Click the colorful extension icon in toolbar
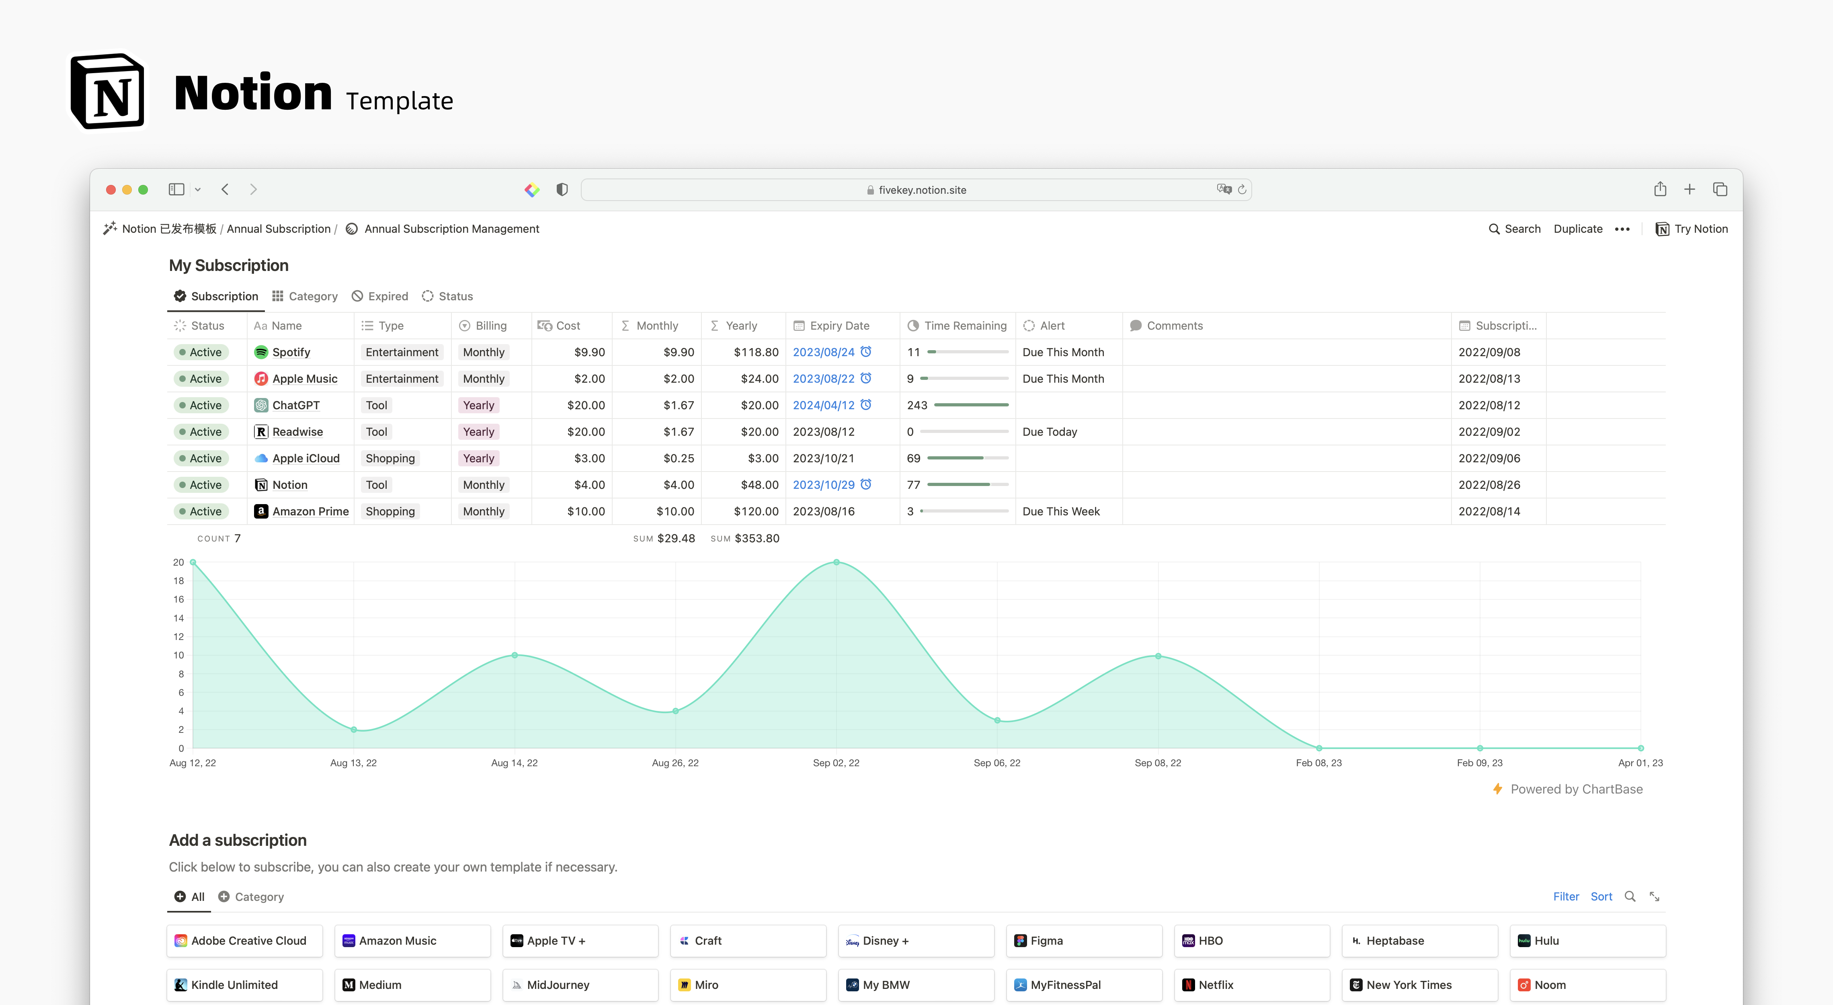Screen dimensions: 1833x1005 531,189
